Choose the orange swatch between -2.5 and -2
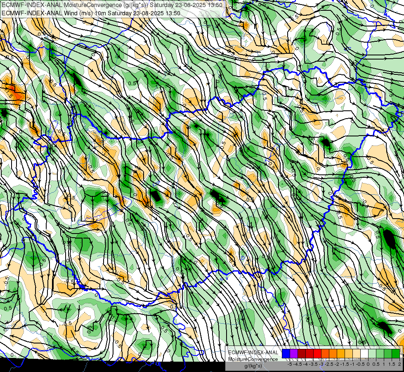 click(x=333, y=353)
